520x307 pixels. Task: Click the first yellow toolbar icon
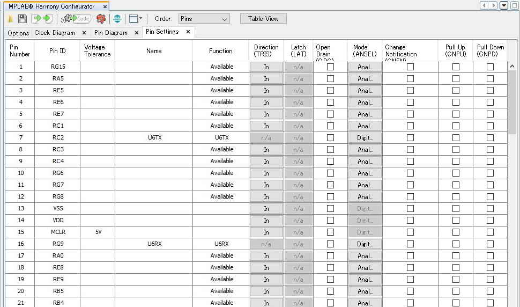coord(11,19)
